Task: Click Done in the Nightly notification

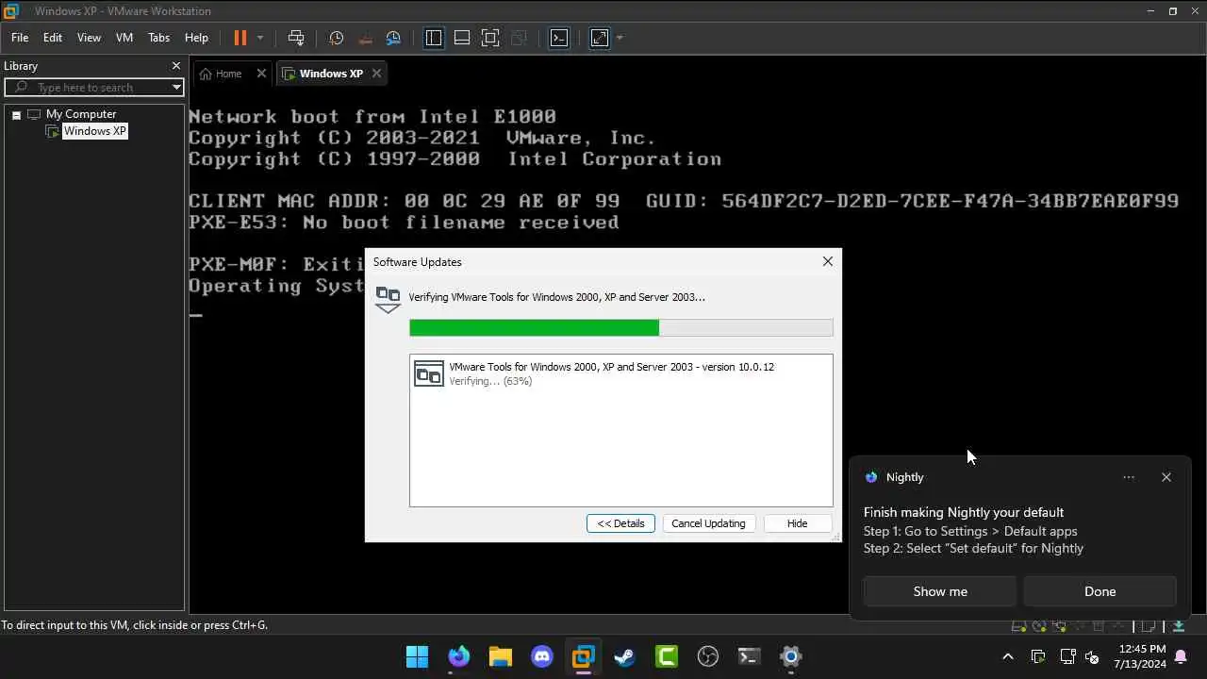Action: tap(1100, 591)
